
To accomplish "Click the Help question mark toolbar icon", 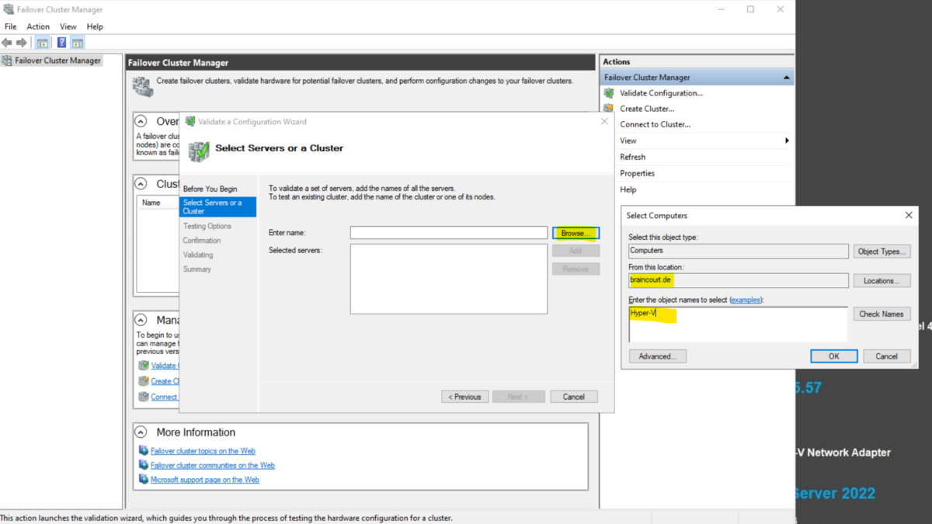I will [x=61, y=42].
